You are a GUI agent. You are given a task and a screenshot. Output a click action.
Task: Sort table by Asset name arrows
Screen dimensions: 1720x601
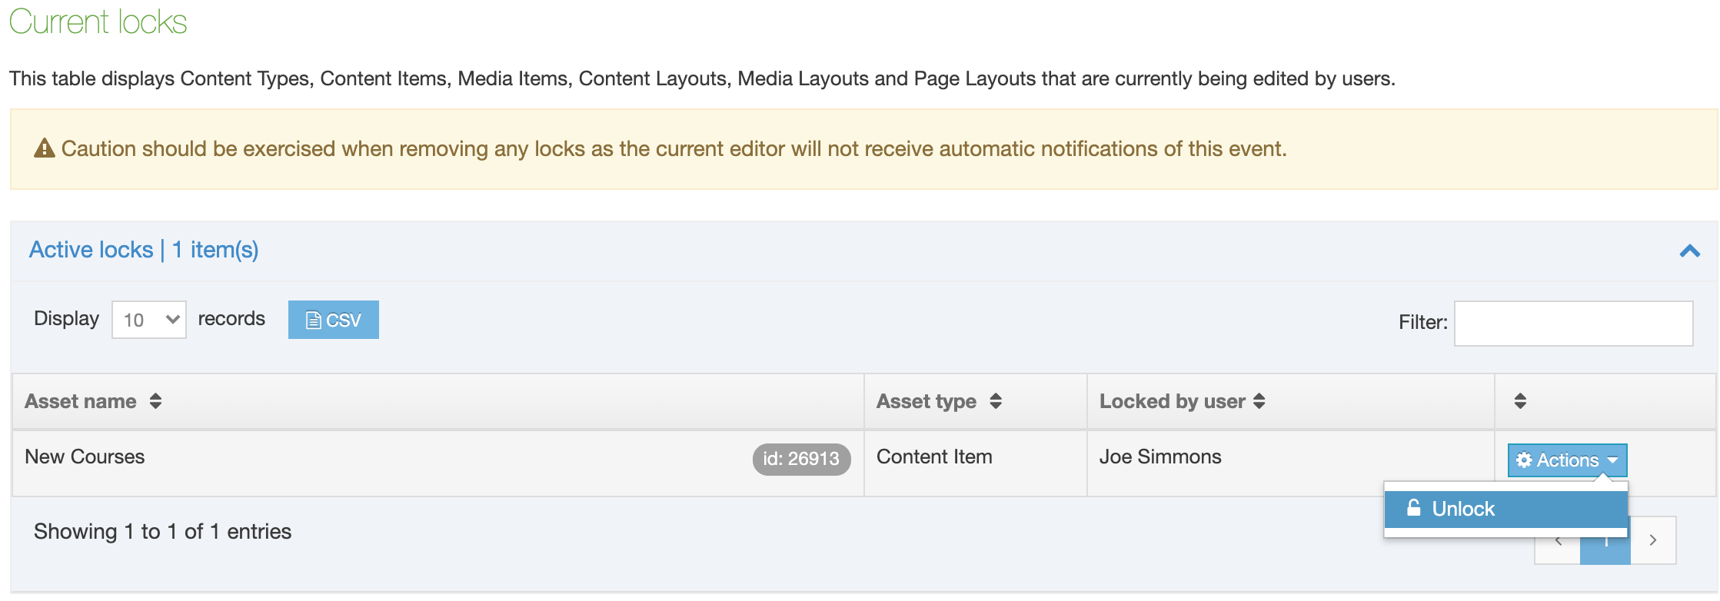[x=155, y=401]
